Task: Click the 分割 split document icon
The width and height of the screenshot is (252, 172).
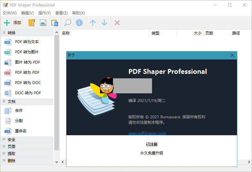Action: click(x=8, y=121)
